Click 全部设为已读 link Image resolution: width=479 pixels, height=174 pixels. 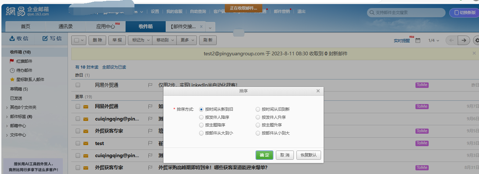[x=114, y=67]
